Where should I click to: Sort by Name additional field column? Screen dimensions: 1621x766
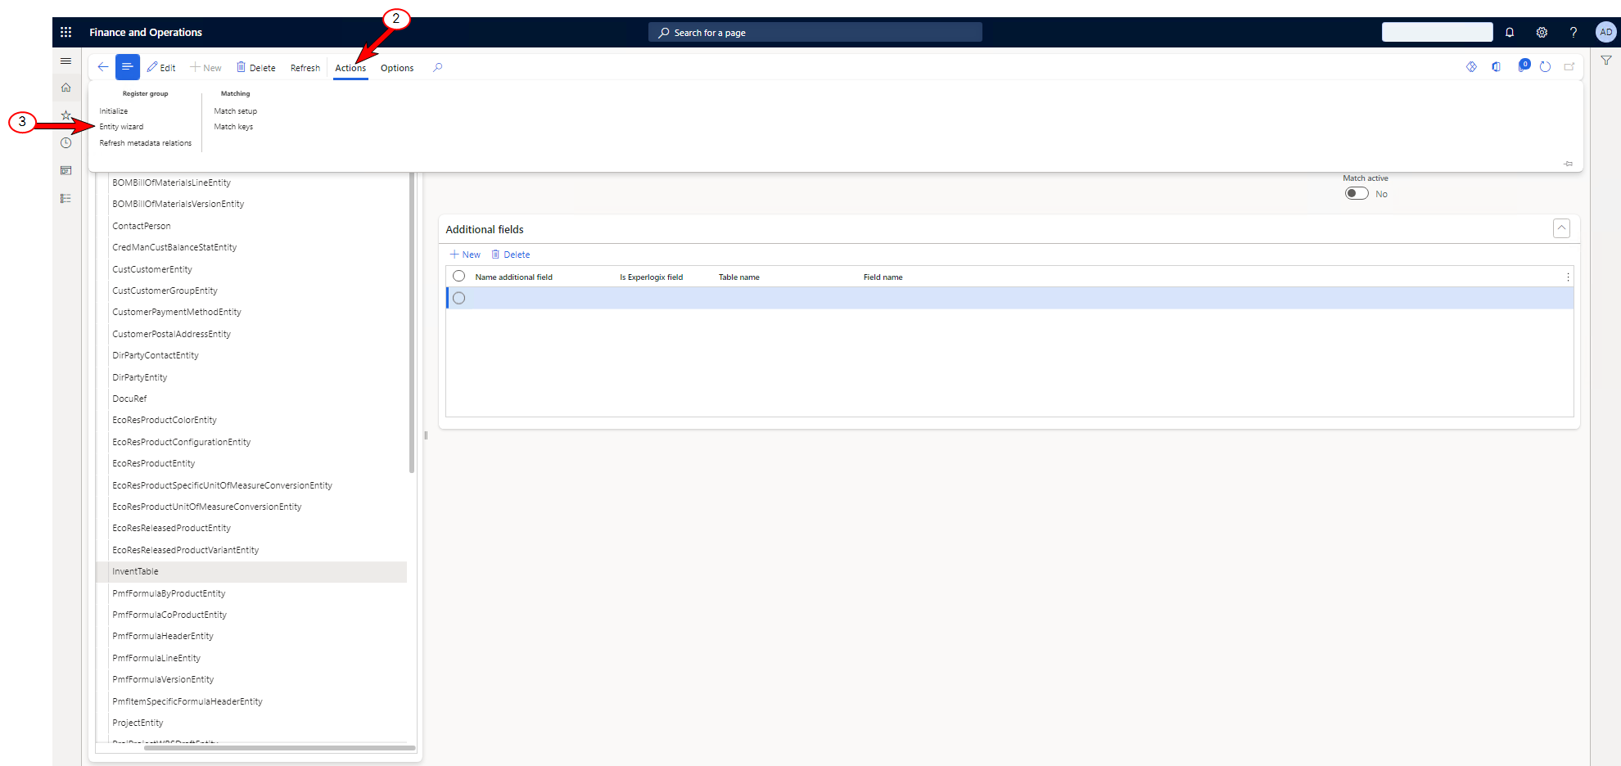pyautogui.click(x=514, y=277)
